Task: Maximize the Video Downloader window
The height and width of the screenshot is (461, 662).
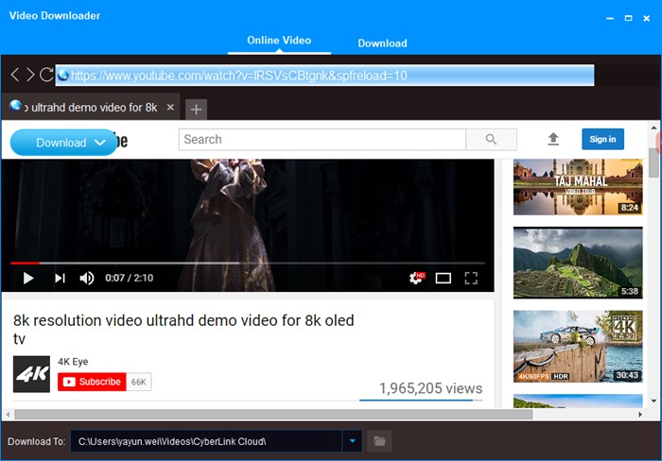Action: pos(629,18)
